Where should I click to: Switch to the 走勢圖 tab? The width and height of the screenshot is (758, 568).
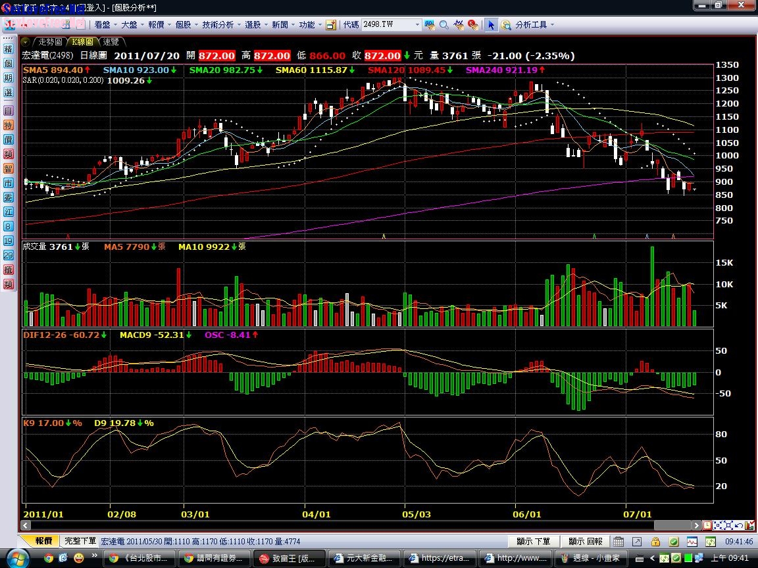click(x=50, y=41)
